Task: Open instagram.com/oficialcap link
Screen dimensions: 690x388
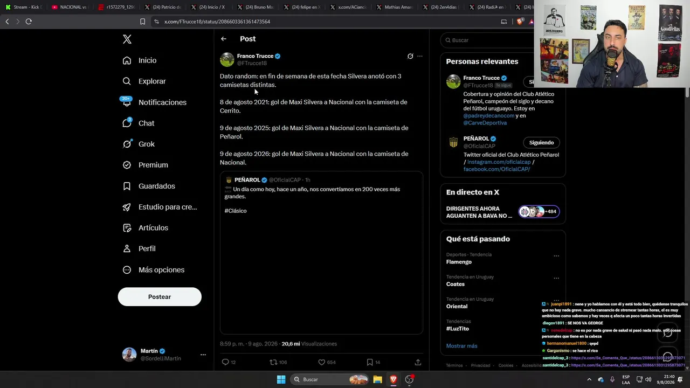Action: coord(499,162)
